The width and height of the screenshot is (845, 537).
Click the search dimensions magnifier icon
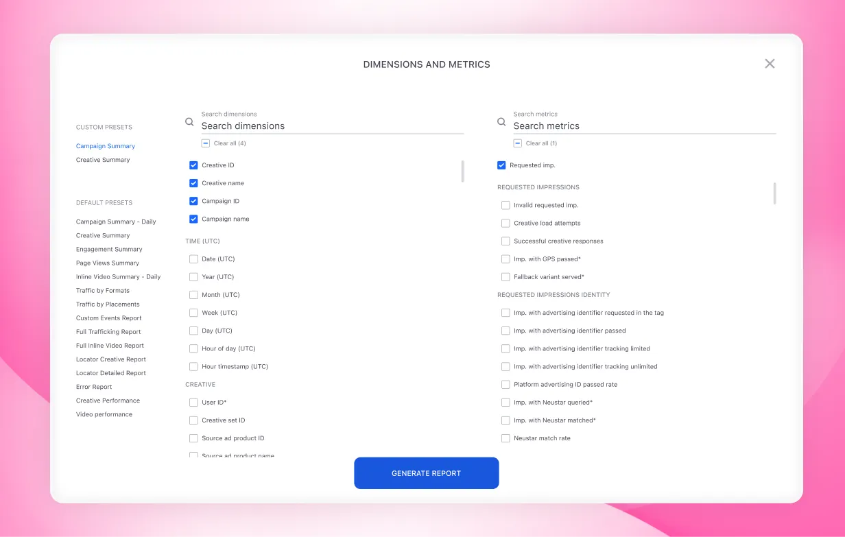[x=189, y=122]
